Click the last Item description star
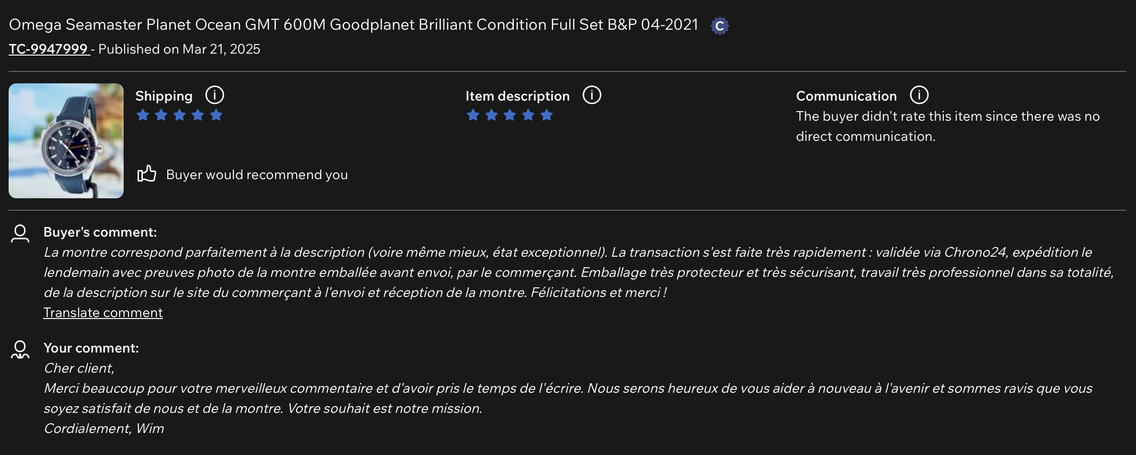Viewport: 1136px width, 455px height. tap(546, 115)
